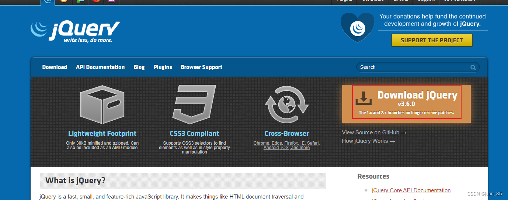Click the download arrow icon

pyautogui.click(x=363, y=98)
